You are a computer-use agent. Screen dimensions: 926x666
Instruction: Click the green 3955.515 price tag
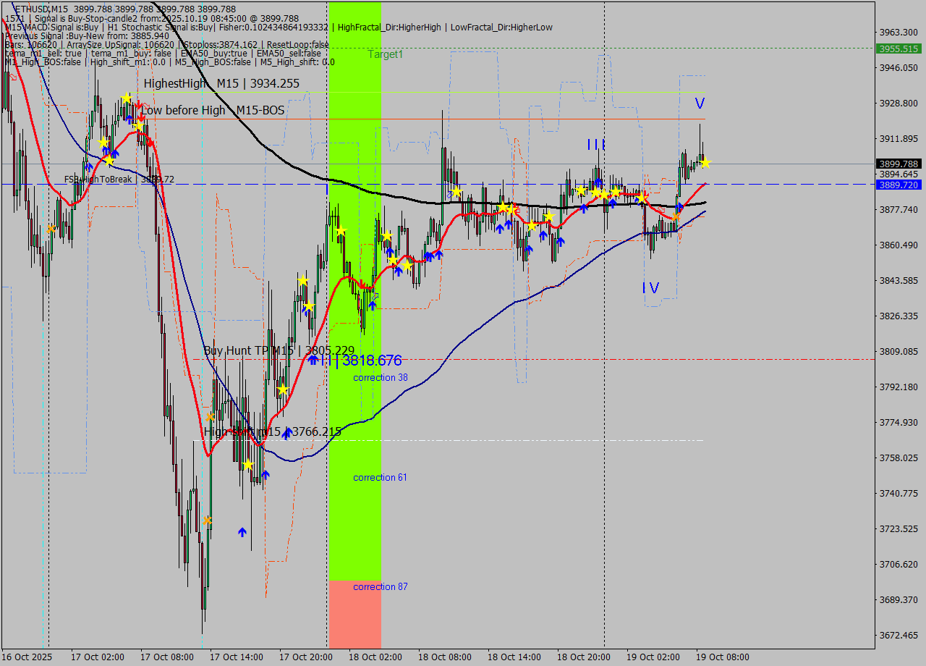898,49
